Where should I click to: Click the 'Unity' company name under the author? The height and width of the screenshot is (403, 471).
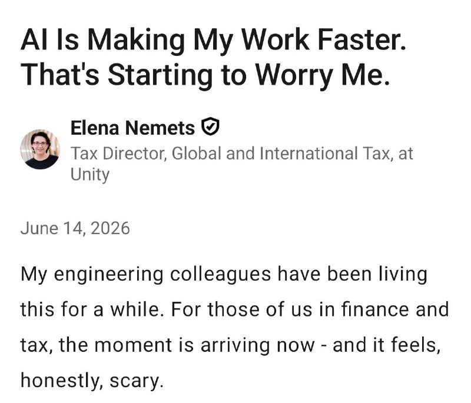[x=90, y=175]
